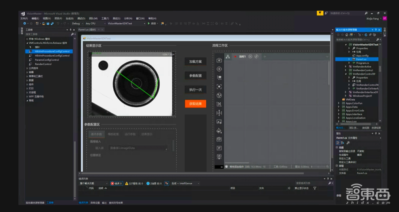Click the paint bucket color tool icon
This screenshot has width=399, height=212.
(x=219, y=130)
